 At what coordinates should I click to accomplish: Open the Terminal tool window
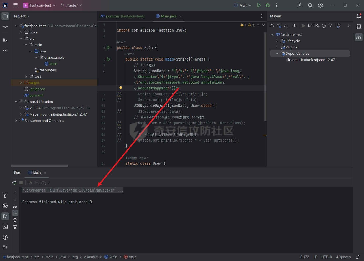point(5,227)
